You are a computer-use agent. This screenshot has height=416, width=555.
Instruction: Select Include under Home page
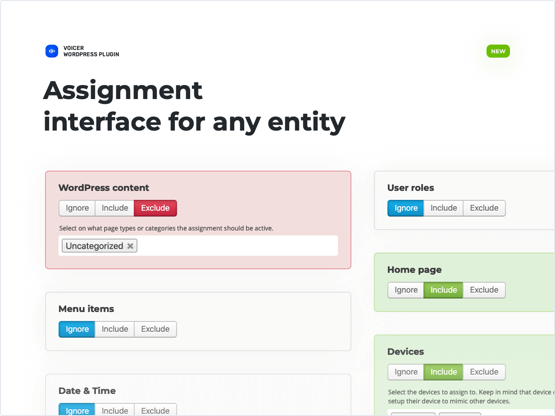[x=444, y=290]
